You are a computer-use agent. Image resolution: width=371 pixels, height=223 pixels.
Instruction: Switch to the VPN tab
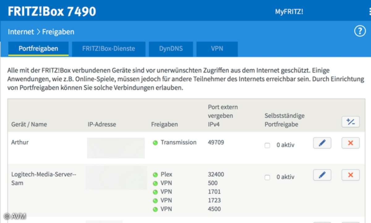[217, 49]
